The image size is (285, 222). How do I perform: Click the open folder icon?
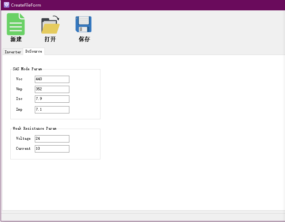point(50,25)
